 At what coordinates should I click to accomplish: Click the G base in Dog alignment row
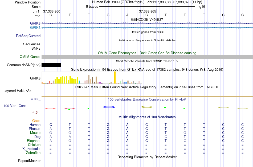pos(108,137)
